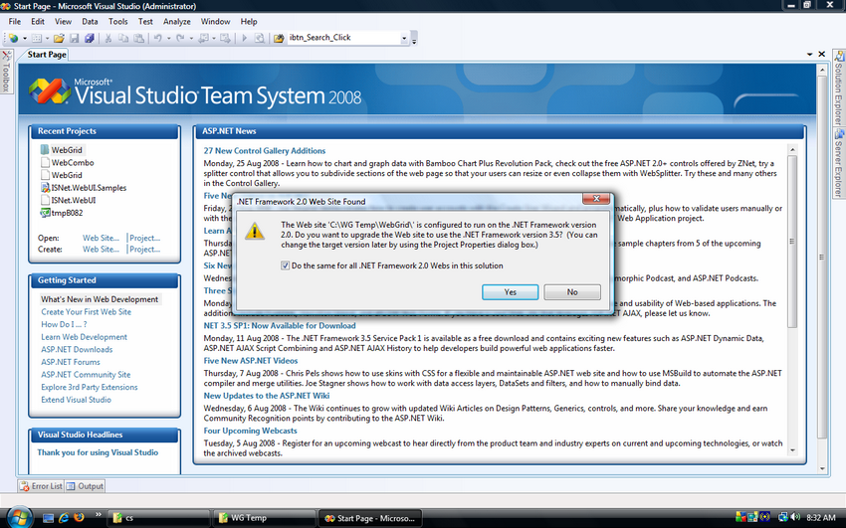Open 'Create Your First Web Site' link

coord(87,312)
